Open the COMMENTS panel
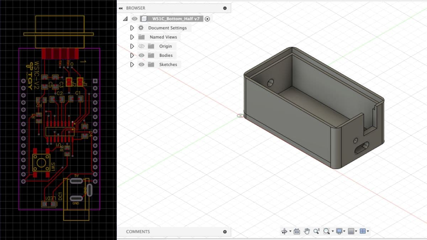427x240 pixels. point(138,231)
